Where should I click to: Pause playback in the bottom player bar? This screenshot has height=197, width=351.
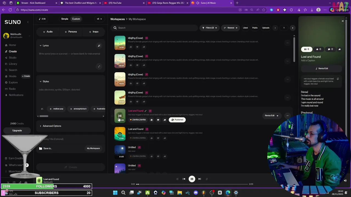[x=192, y=179]
